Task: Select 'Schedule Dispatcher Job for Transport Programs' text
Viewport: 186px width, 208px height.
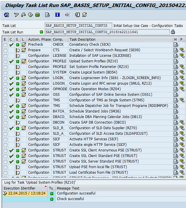Action: click(x=119, y=106)
